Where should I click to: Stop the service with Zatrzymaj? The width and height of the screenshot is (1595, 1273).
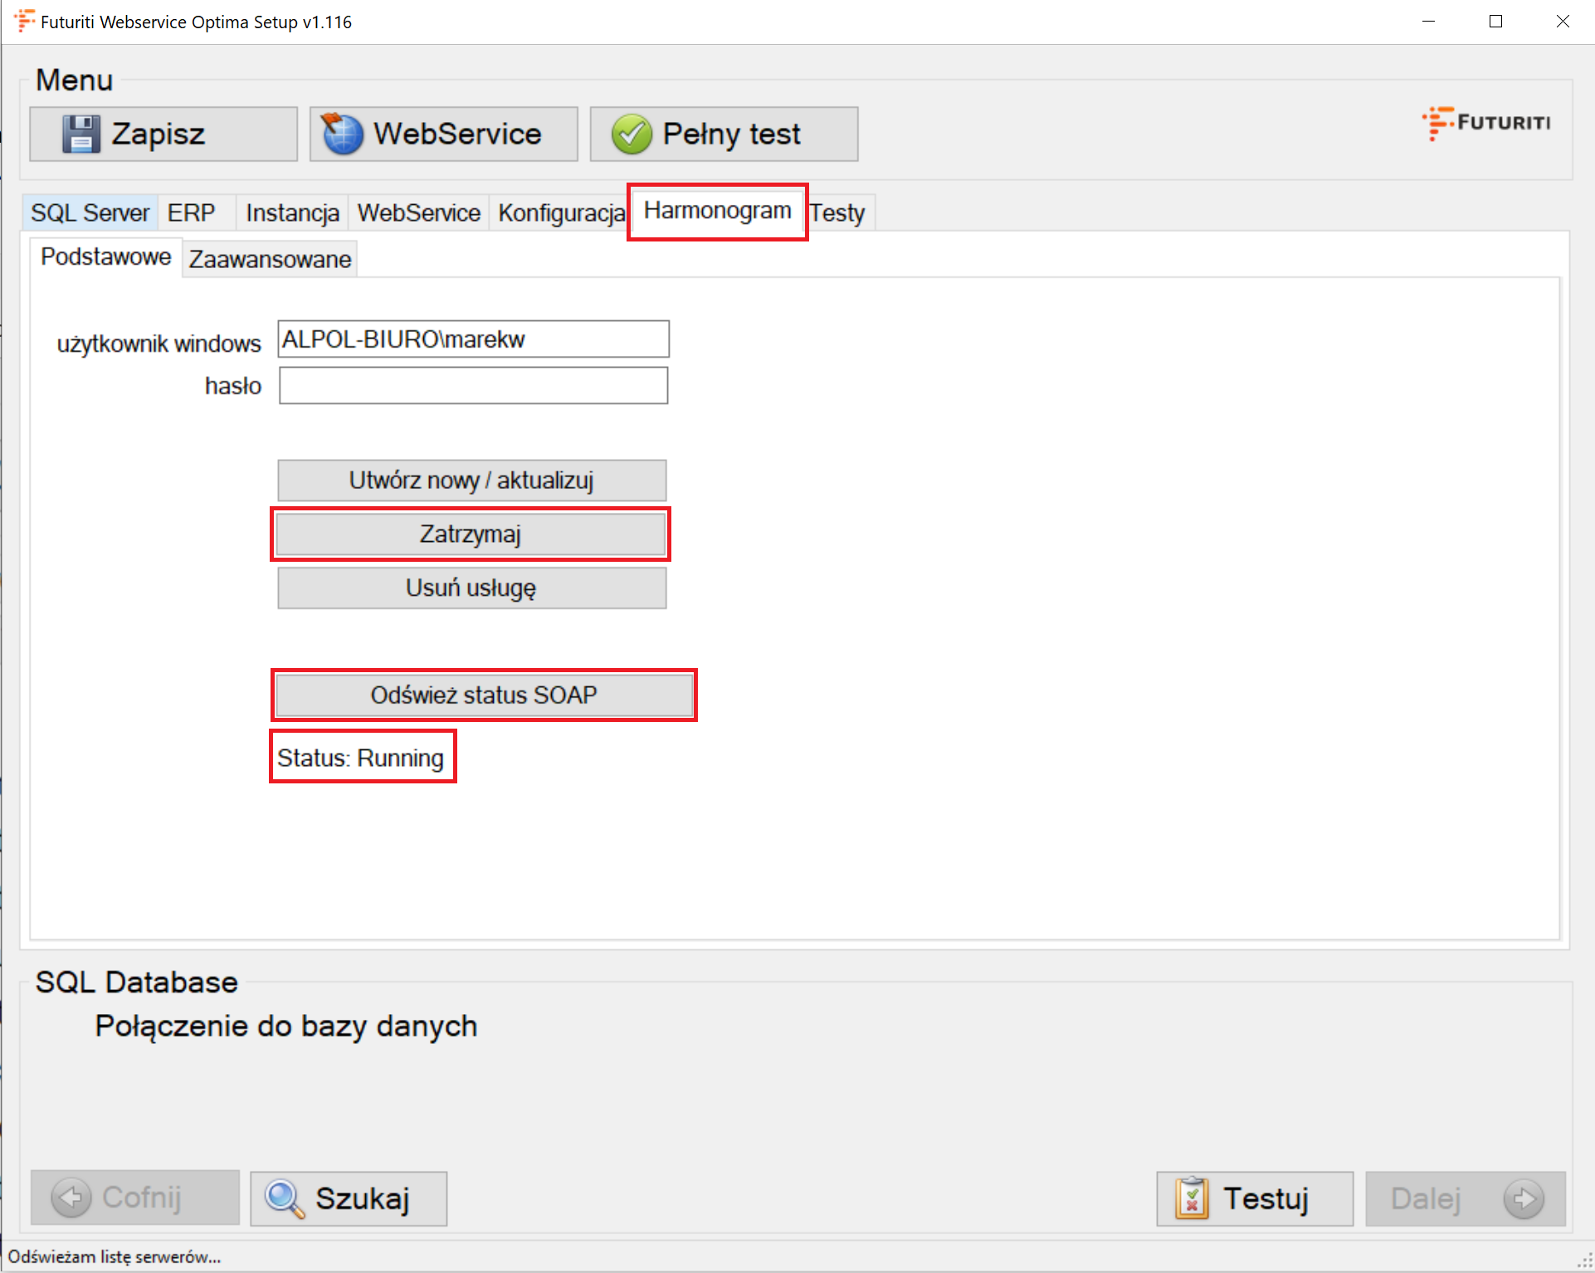coord(471,534)
